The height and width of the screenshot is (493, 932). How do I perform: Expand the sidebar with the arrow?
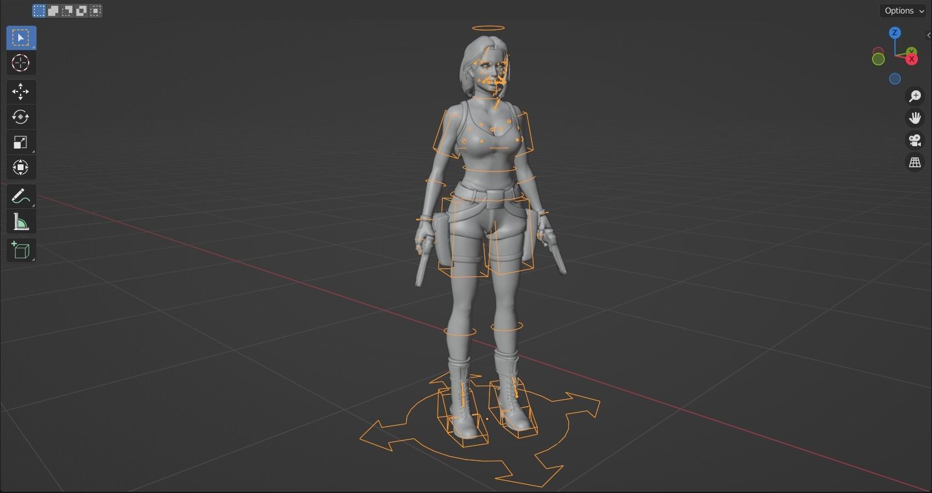coord(928,35)
